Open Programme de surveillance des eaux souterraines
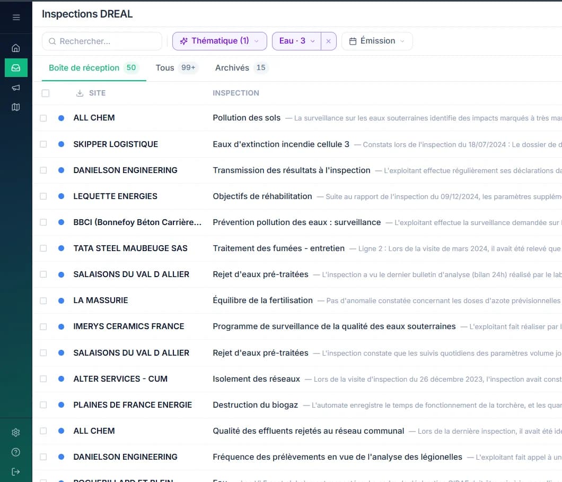This screenshot has width=562, height=482. pos(334,326)
